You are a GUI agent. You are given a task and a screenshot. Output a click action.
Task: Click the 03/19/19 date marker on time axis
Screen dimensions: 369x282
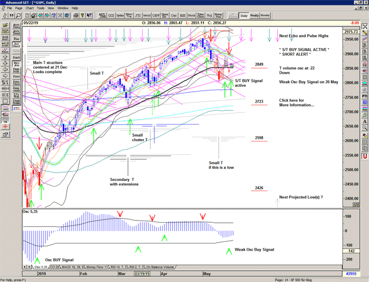(141, 274)
